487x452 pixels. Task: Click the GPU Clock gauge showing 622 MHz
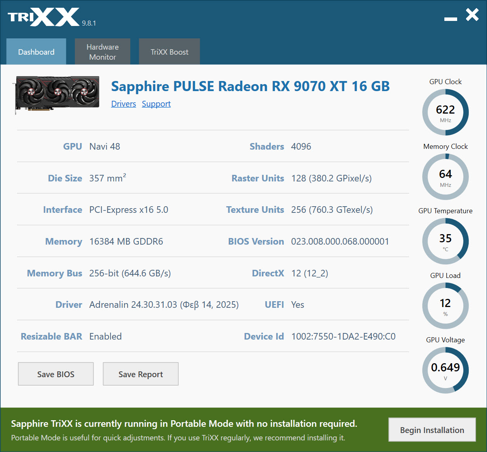[x=446, y=112]
